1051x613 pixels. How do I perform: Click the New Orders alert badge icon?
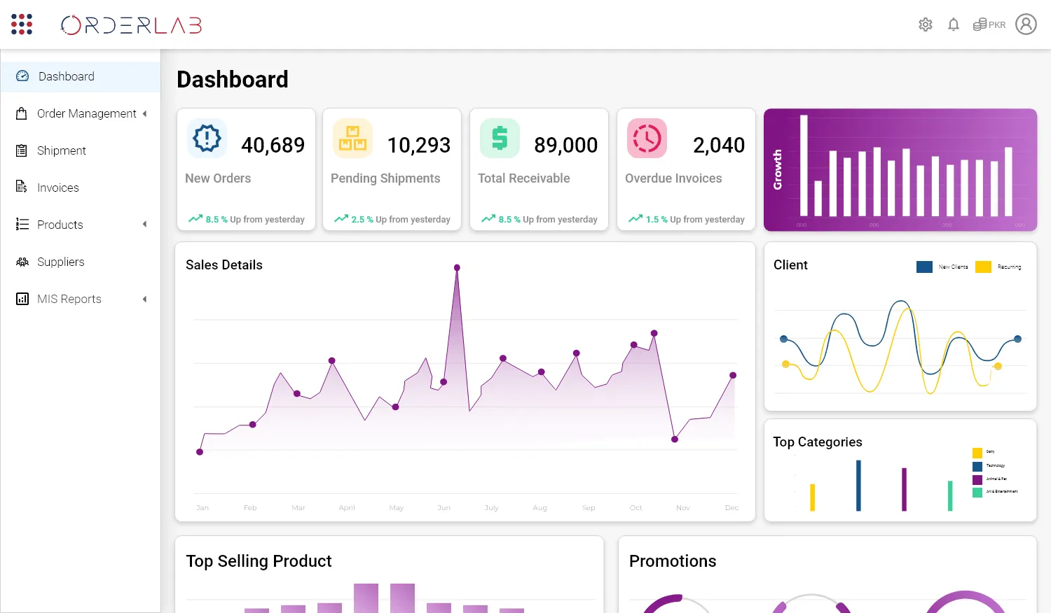point(207,138)
